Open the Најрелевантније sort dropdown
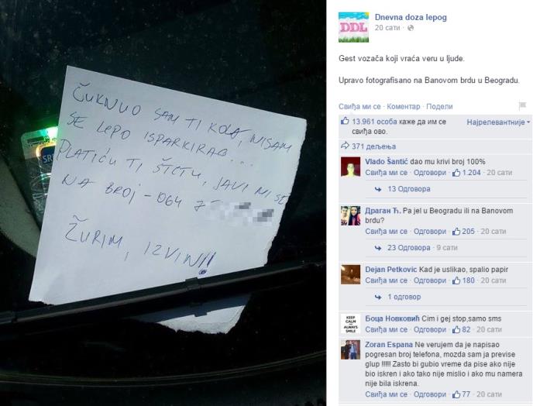 point(498,122)
